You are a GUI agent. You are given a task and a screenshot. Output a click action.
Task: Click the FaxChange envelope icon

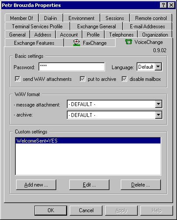76,43
